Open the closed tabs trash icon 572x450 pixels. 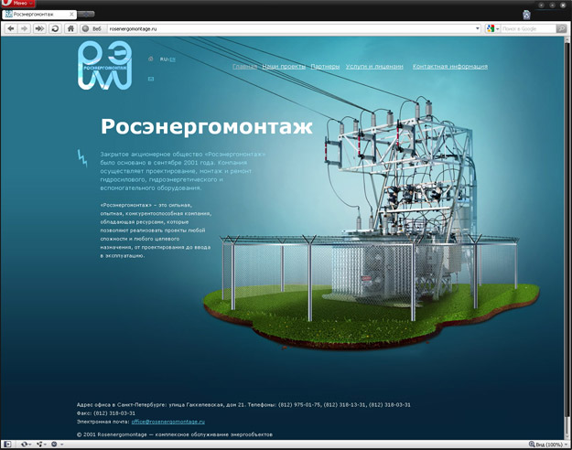point(526,15)
